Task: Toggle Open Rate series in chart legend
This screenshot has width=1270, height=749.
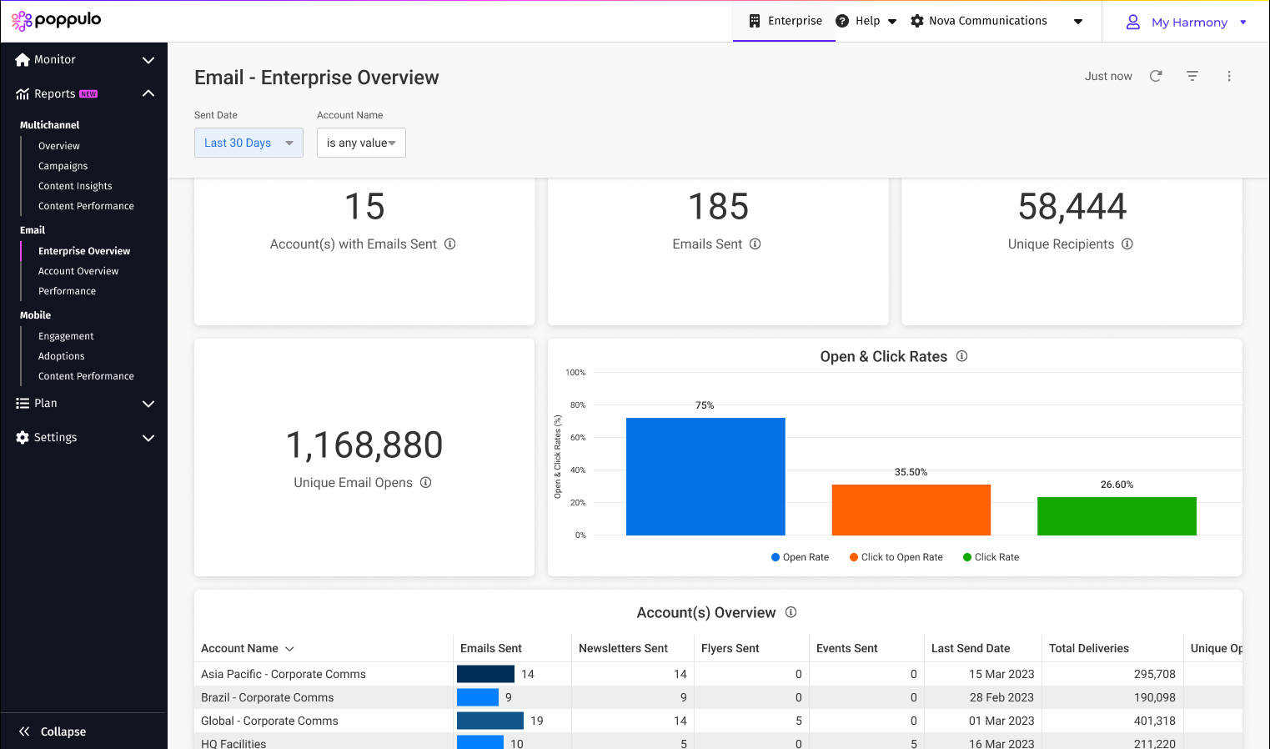Action: coord(800,557)
